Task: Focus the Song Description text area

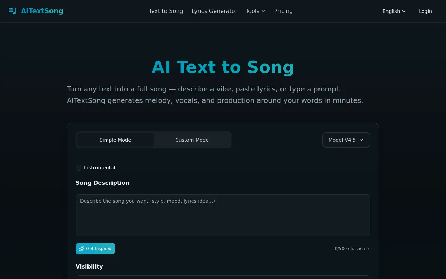Action: click(x=223, y=215)
